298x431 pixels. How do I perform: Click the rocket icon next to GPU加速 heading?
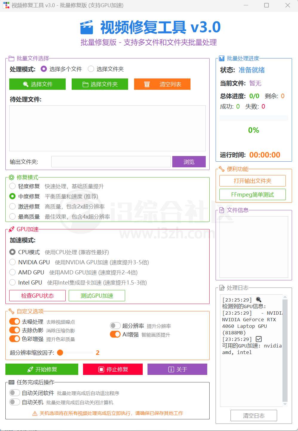tap(12, 229)
